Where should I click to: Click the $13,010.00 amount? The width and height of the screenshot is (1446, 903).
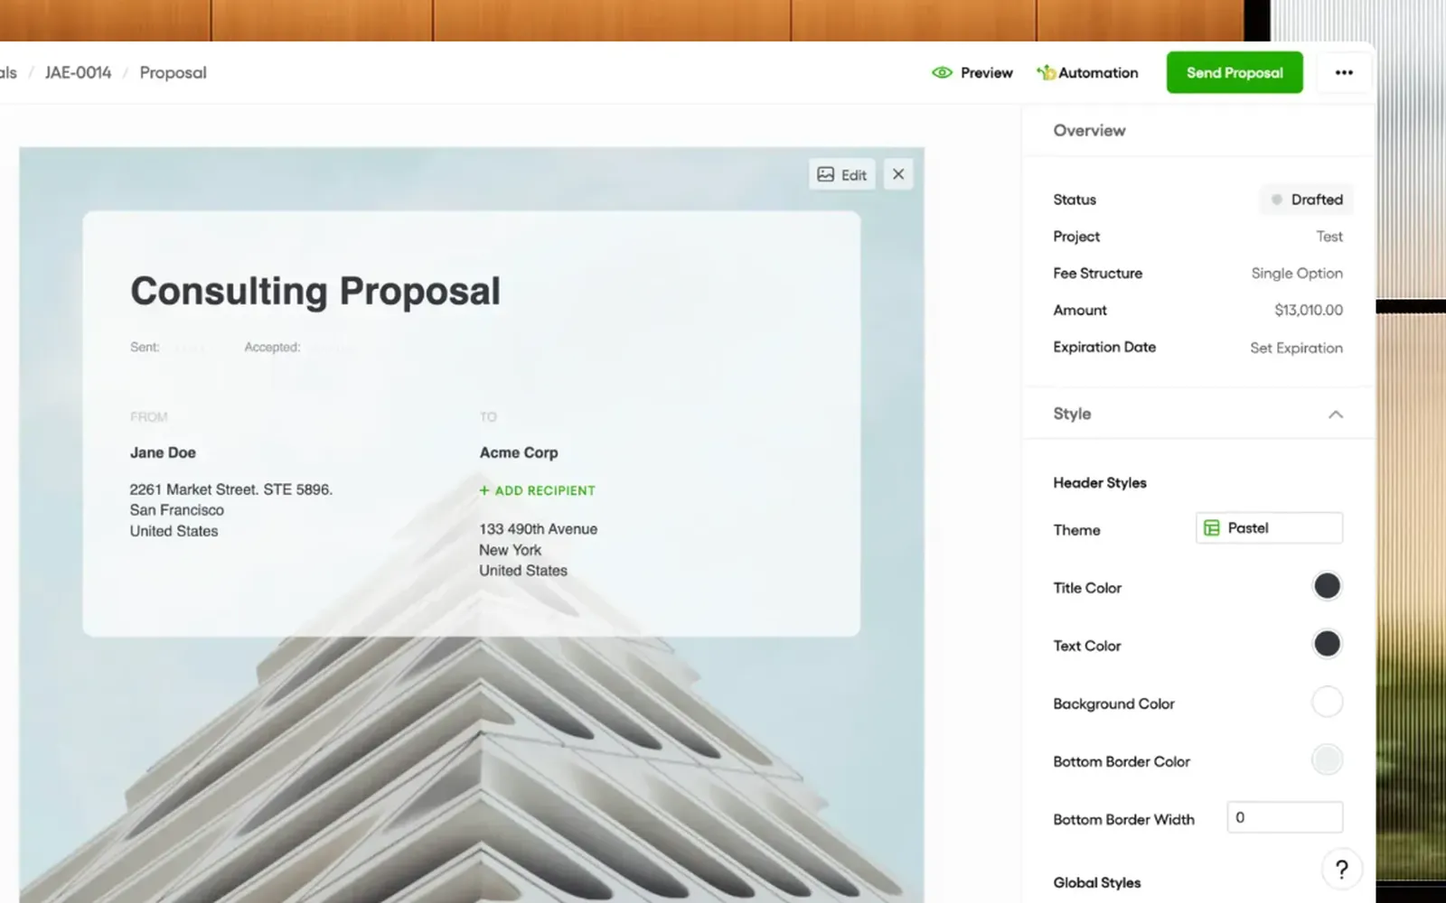coord(1309,310)
